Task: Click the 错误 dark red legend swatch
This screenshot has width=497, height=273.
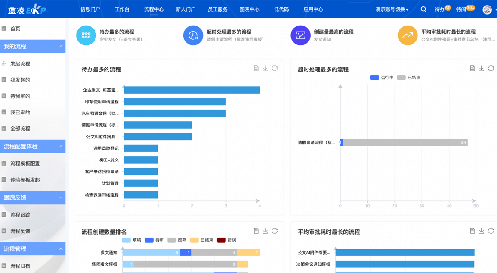Action: click(x=221, y=240)
